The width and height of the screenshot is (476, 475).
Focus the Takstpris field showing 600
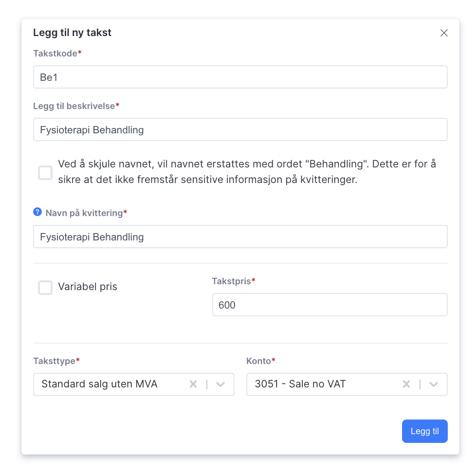pos(330,305)
